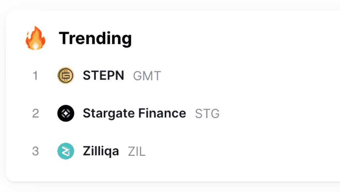Click blank area right of ZIL ticker
This screenshot has width=340, height=192.
tap(243, 151)
